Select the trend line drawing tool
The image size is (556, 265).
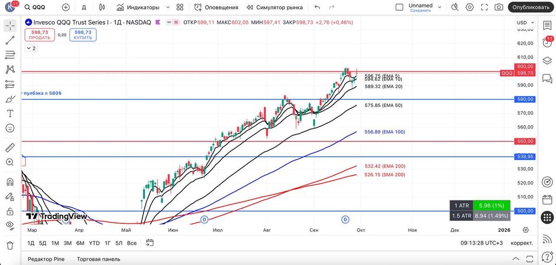point(10,40)
